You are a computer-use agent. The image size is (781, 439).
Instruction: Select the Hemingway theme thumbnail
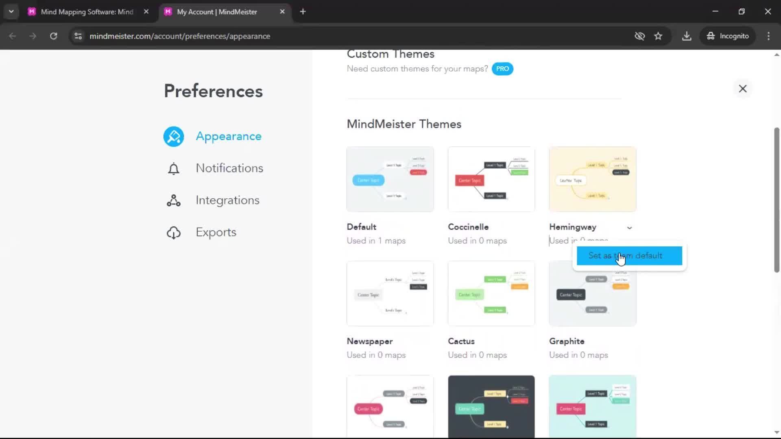click(593, 179)
